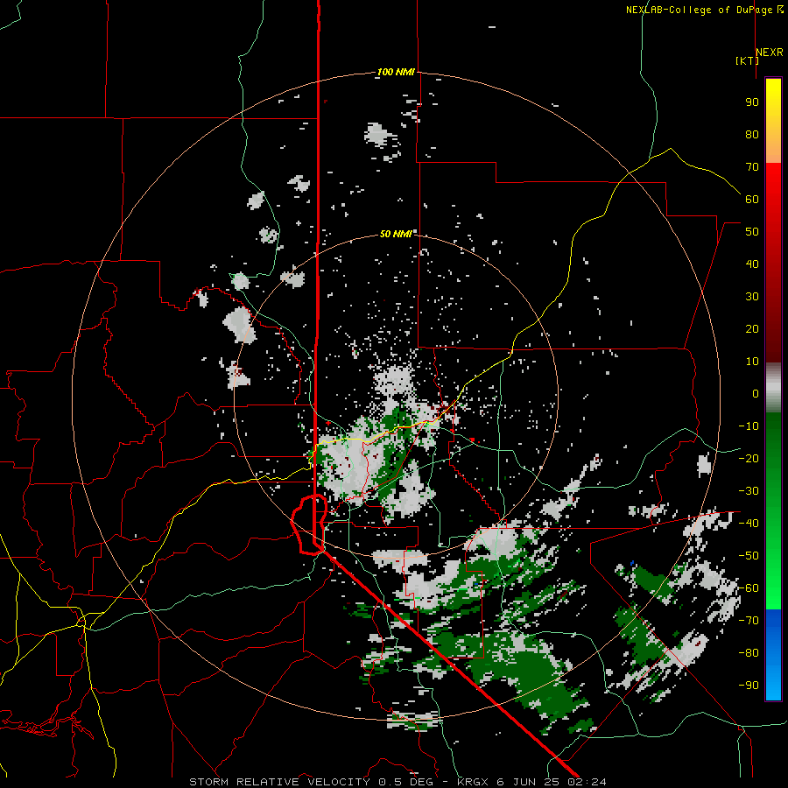This screenshot has width=788, height=788.
Task: Click the positive 10 scale value
Action: (x=752, y=362)
